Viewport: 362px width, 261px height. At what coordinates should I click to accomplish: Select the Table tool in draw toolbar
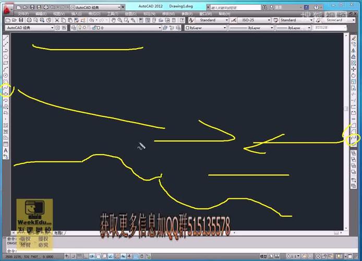(x=6, y=144)
